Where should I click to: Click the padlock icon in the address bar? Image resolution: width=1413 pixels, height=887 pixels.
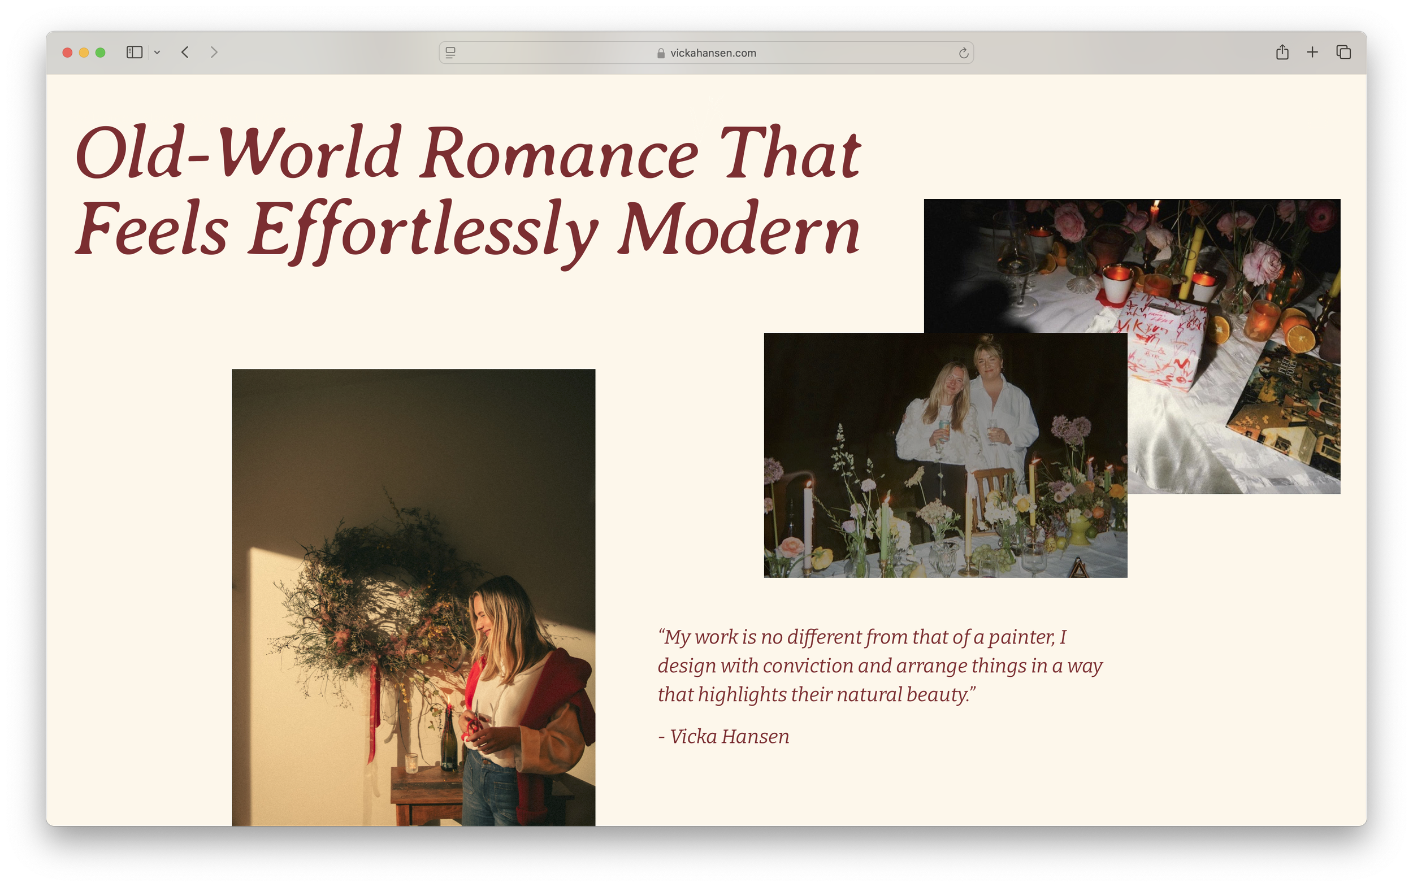[x=661, y=53]
